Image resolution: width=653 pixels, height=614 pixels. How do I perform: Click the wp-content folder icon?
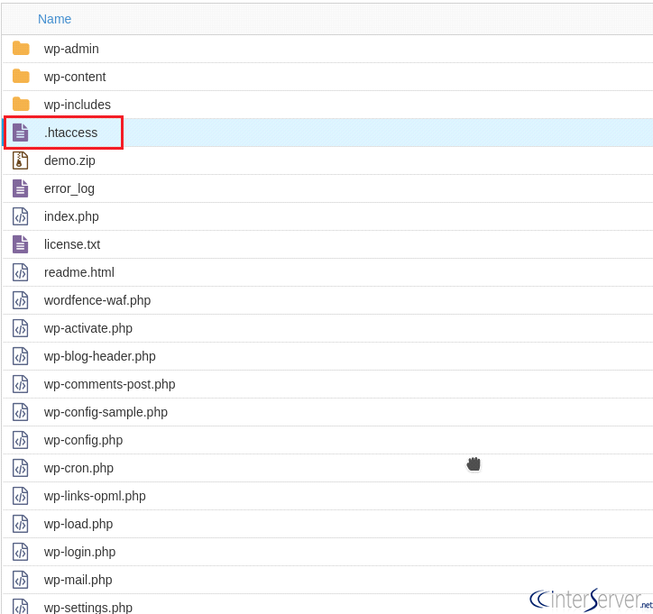21,77
